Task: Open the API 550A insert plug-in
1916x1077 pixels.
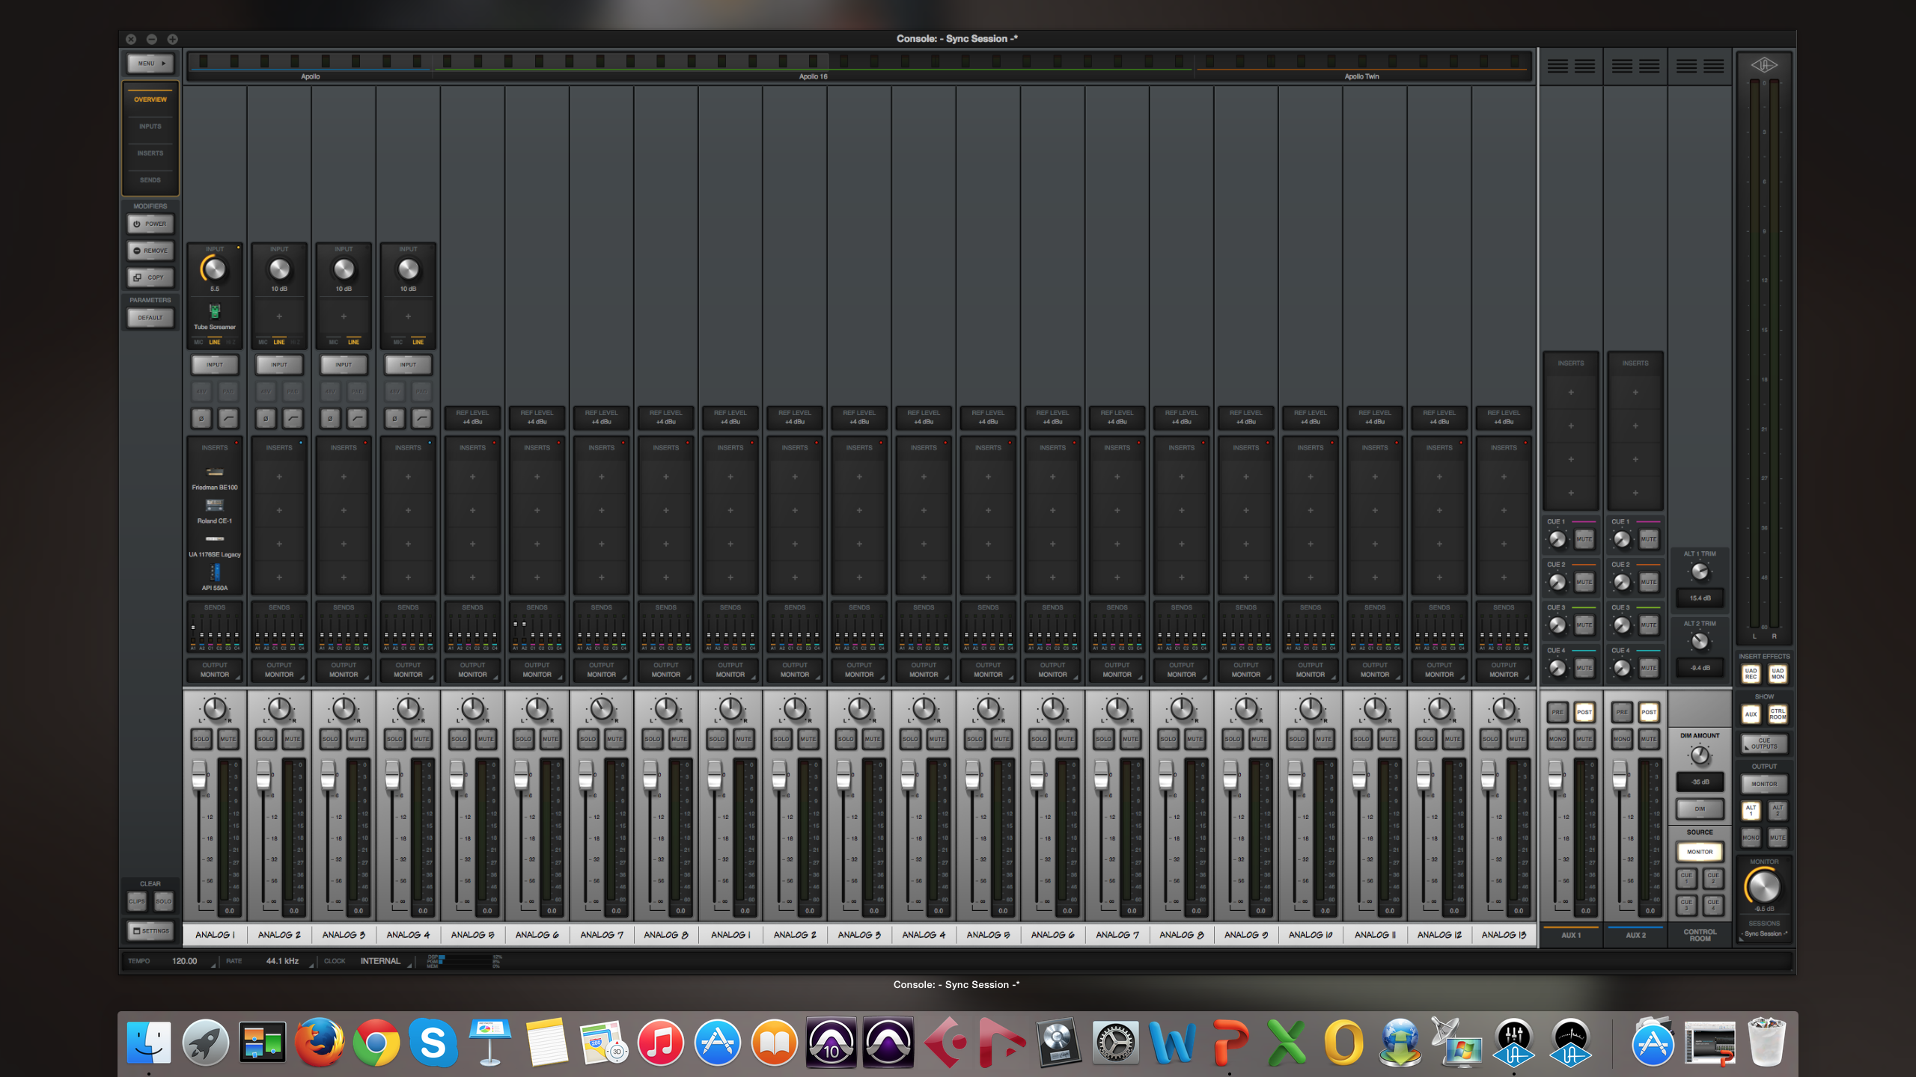Action: (x=215, y=578)
